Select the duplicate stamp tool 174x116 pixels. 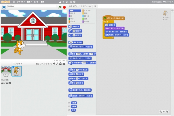[60, 2]
